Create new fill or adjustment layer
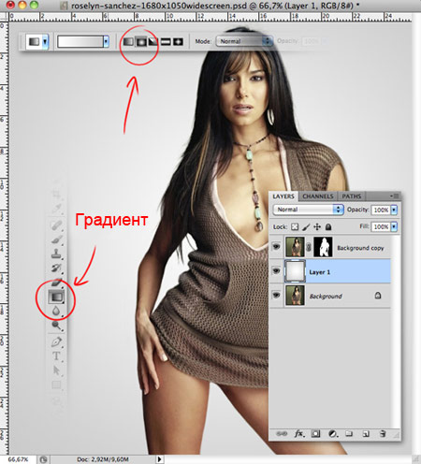Image resolution: width=421 pixels, height=464 pixels. click(x=333, y=433)
